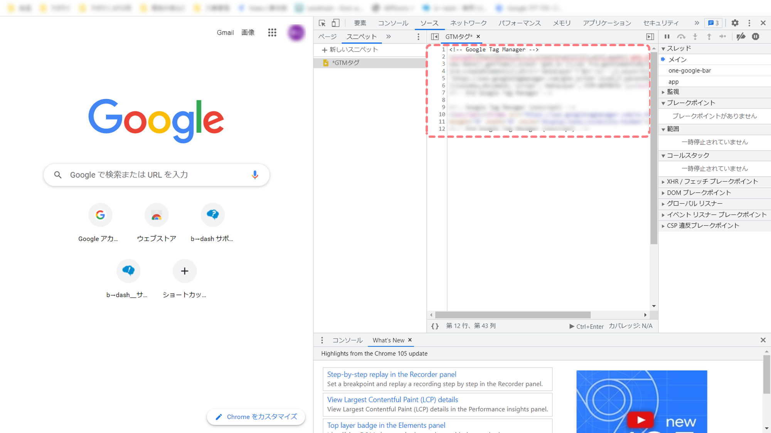Expand CSP 違反ブレークポイント section
The height and width of the screenshot is (433, 771).
coord(715,226)
